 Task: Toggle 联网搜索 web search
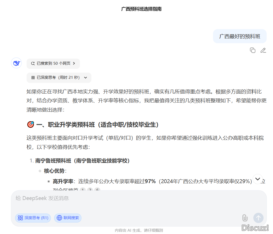(x=68, y=218)
